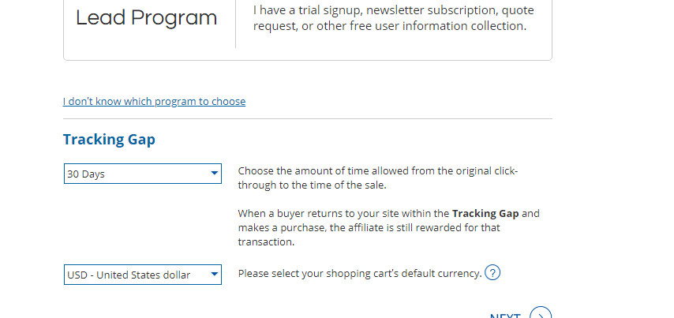This screenshot has height=318, width=674.
Task: Select the Lead Program card title
Action: (146, 18)
